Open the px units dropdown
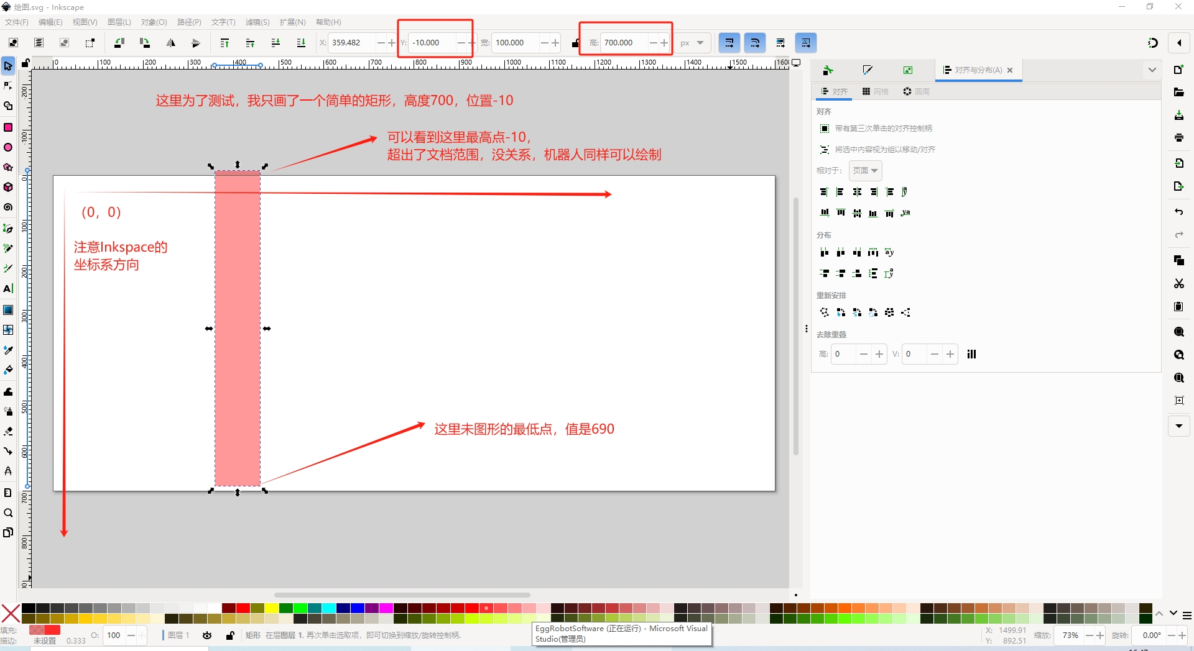Viewport: 1194px width, 651px height. tap(692, 43)
